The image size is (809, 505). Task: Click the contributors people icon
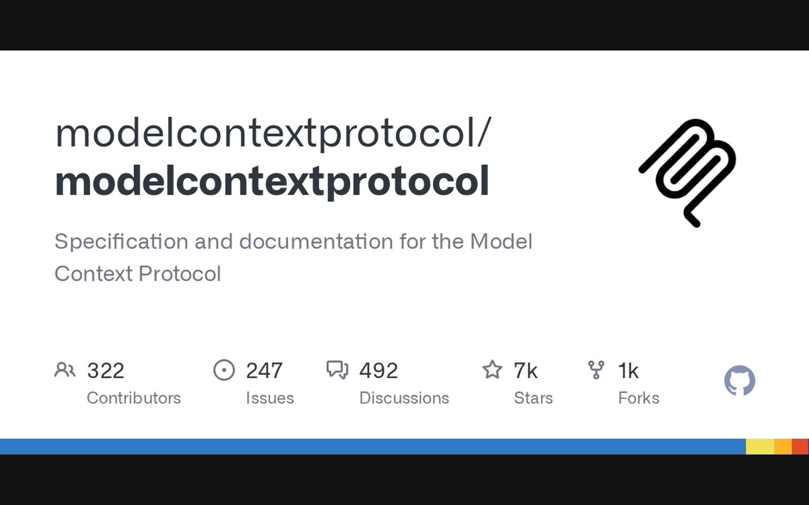point(64,370)
